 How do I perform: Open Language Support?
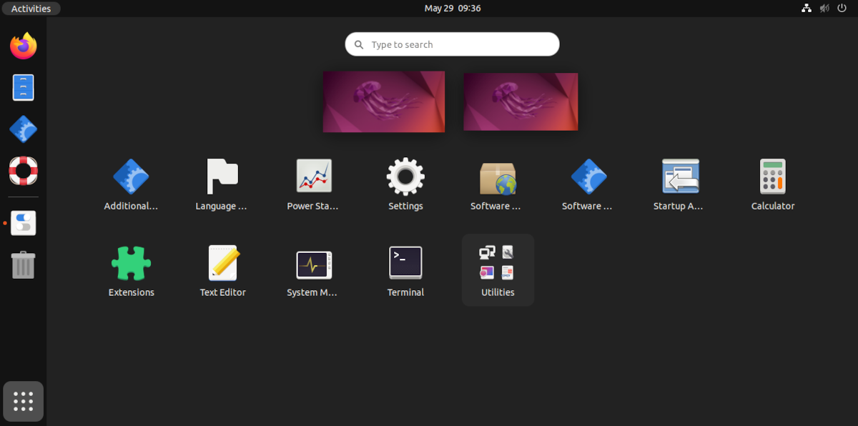click(222, 175)
